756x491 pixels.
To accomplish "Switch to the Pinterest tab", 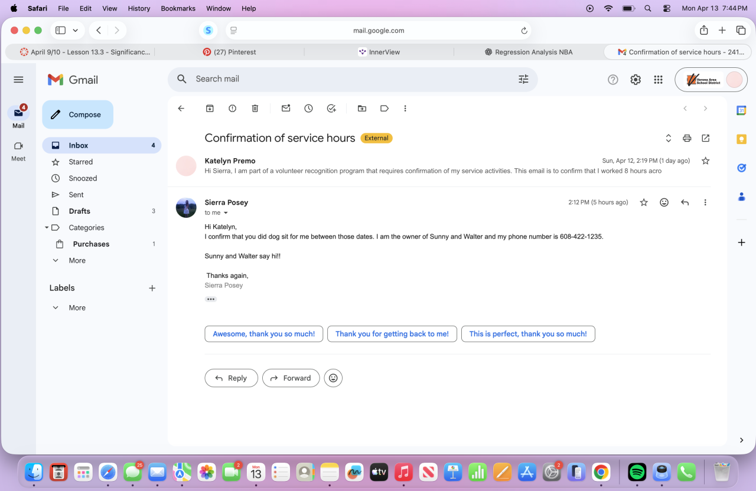I will click(x=229, y=52).
